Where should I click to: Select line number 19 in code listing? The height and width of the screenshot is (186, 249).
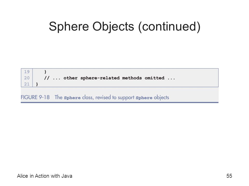[27, 72]
